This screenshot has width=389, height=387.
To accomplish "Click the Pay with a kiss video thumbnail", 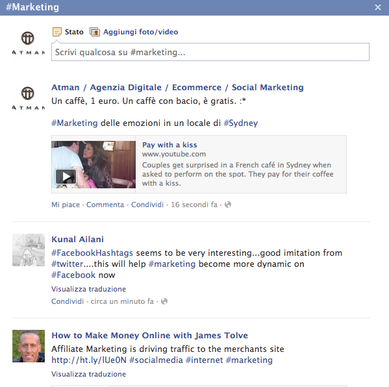I will 94,164.
